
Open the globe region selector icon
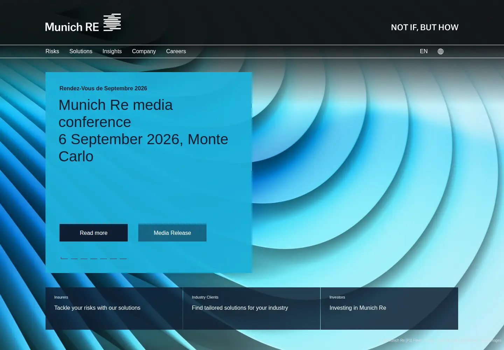[x=441, y=51]
